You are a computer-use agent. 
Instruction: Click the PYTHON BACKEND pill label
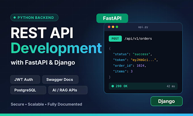[x=34, y=18]
